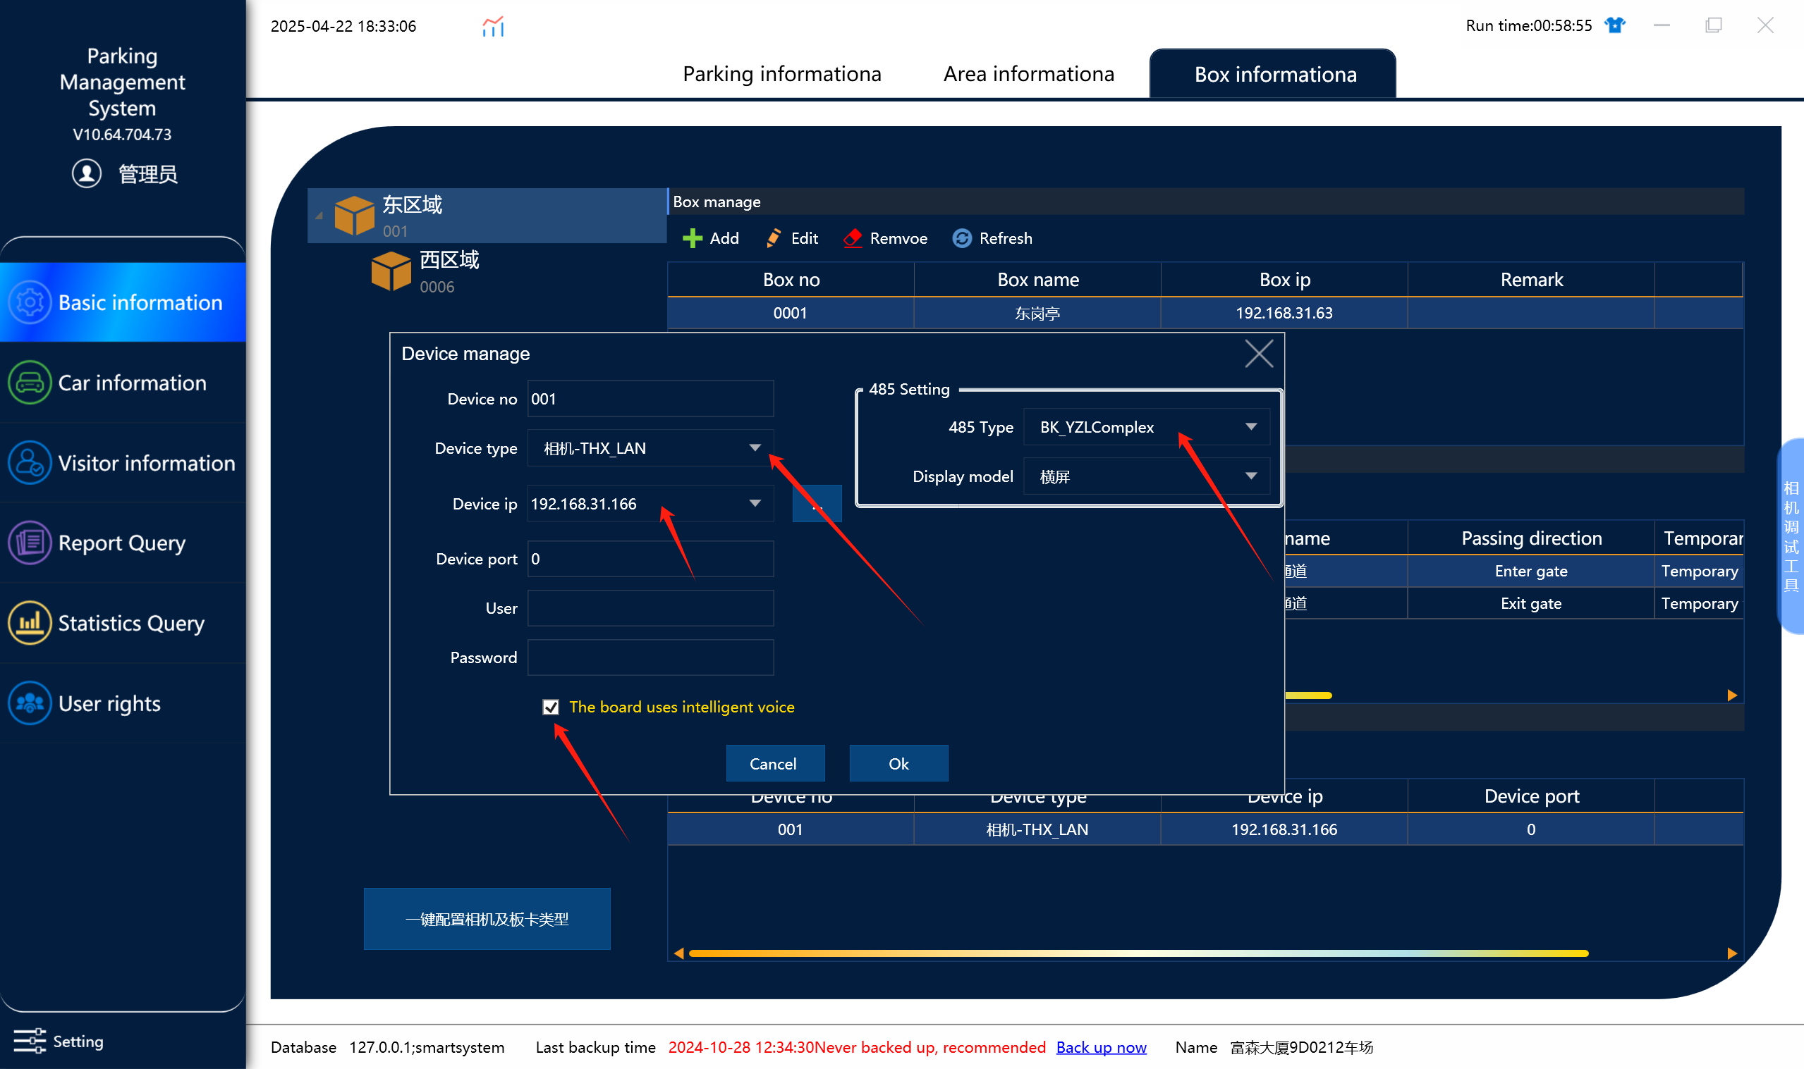The height and width of the screenshot is (1069, 1804).
Task: Open the Display model dropdown
Action: click(x=1146, y=476)
